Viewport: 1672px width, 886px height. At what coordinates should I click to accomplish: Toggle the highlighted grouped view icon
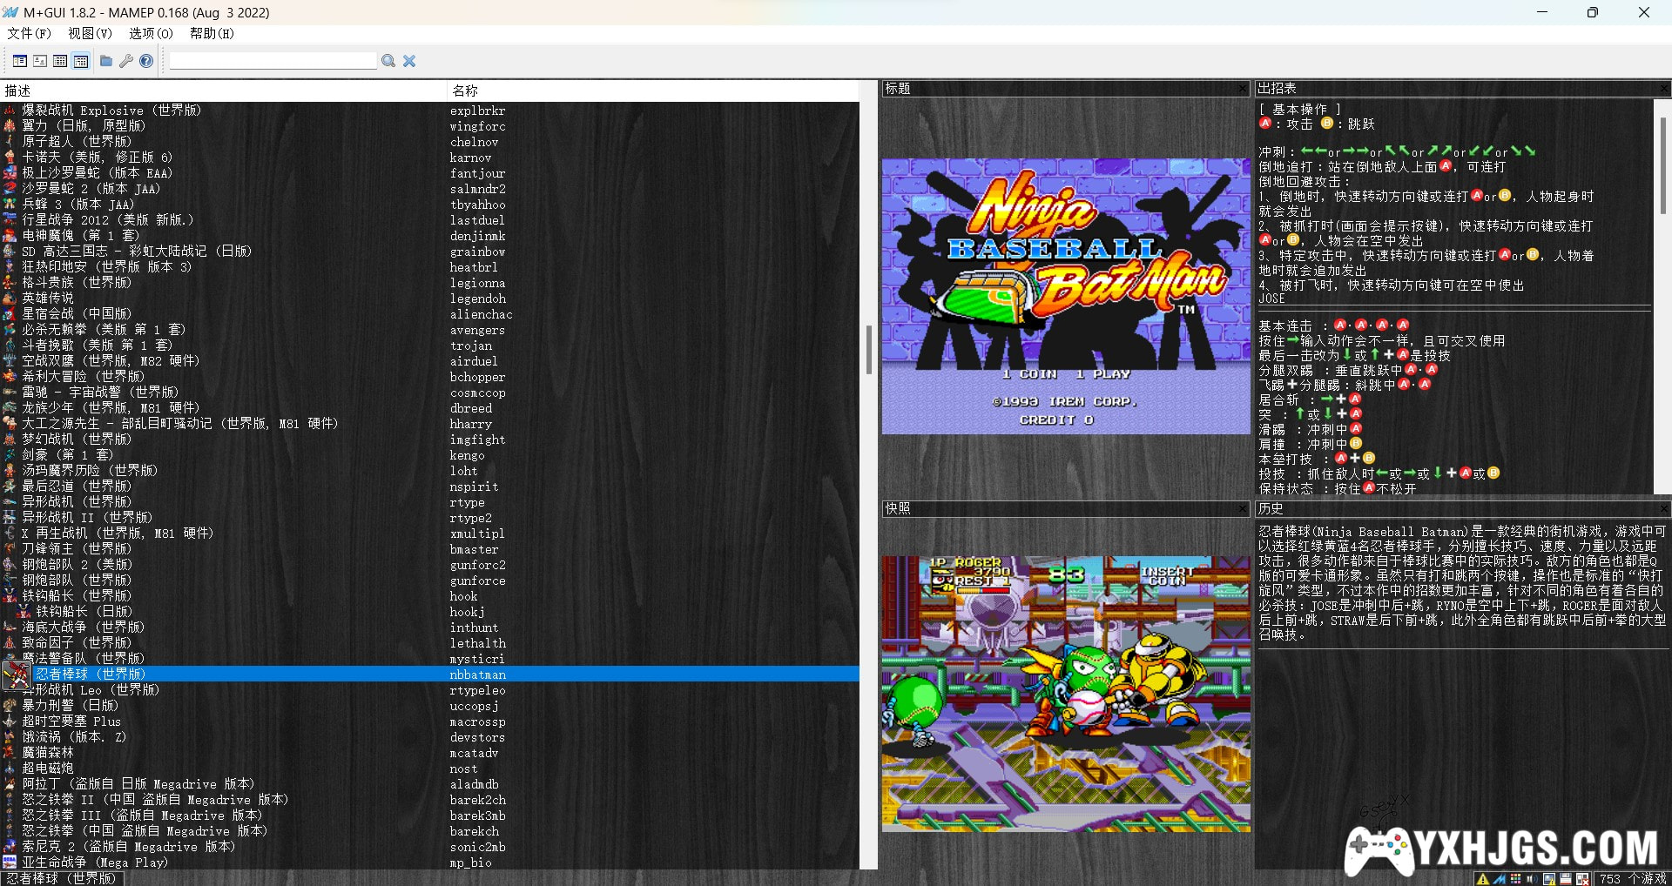81,61
